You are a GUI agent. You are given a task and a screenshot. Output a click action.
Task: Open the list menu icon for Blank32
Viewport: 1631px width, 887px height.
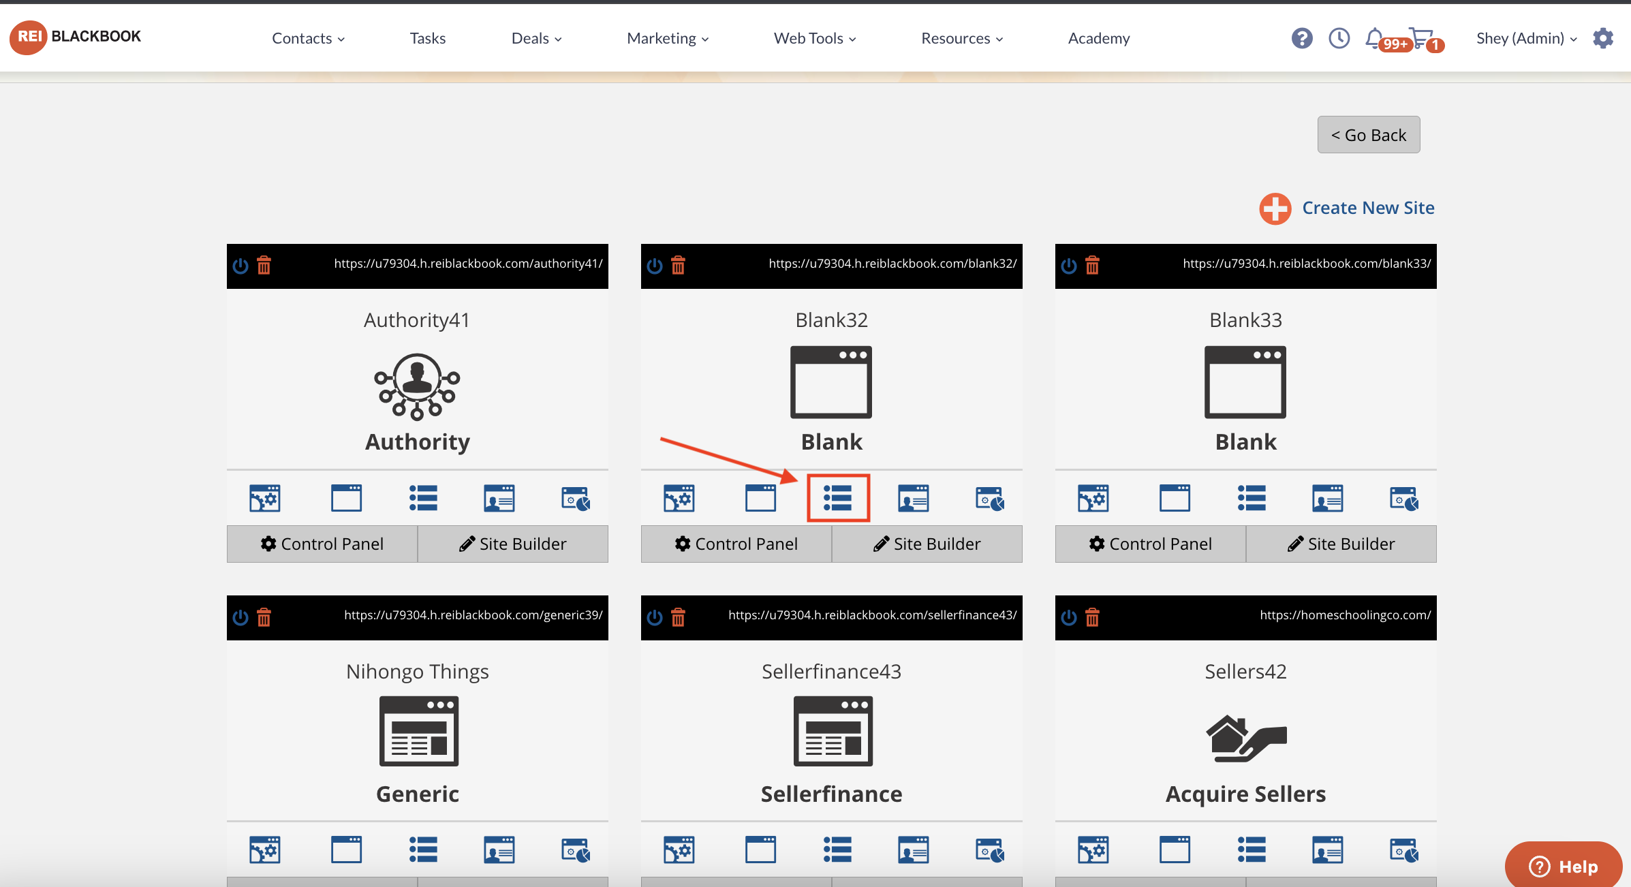pyautogui.click(x=838, y=498)
